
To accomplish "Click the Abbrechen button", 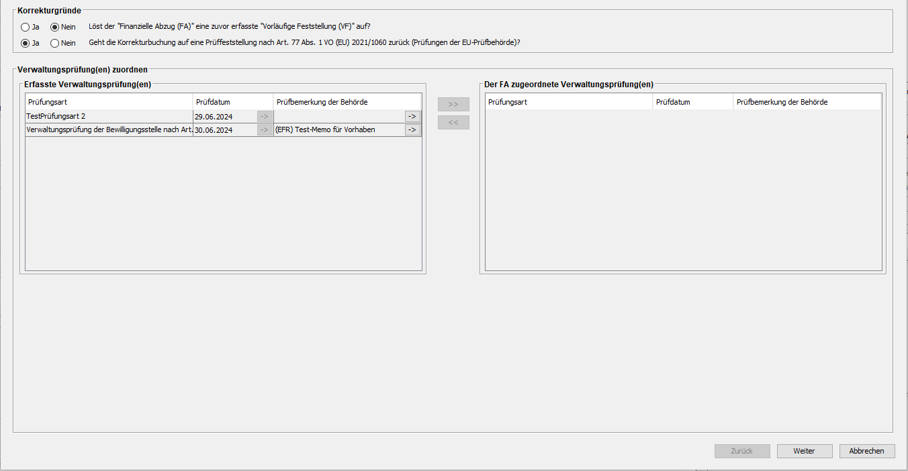I will point(866,451).
